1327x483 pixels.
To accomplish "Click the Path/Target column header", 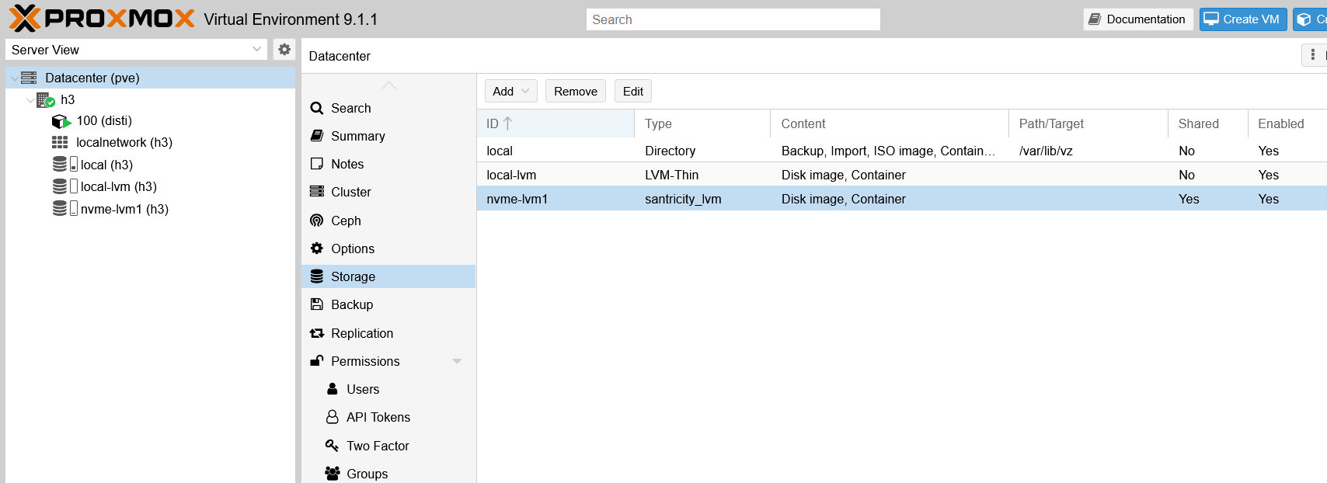I will [x=1088, y=123].
